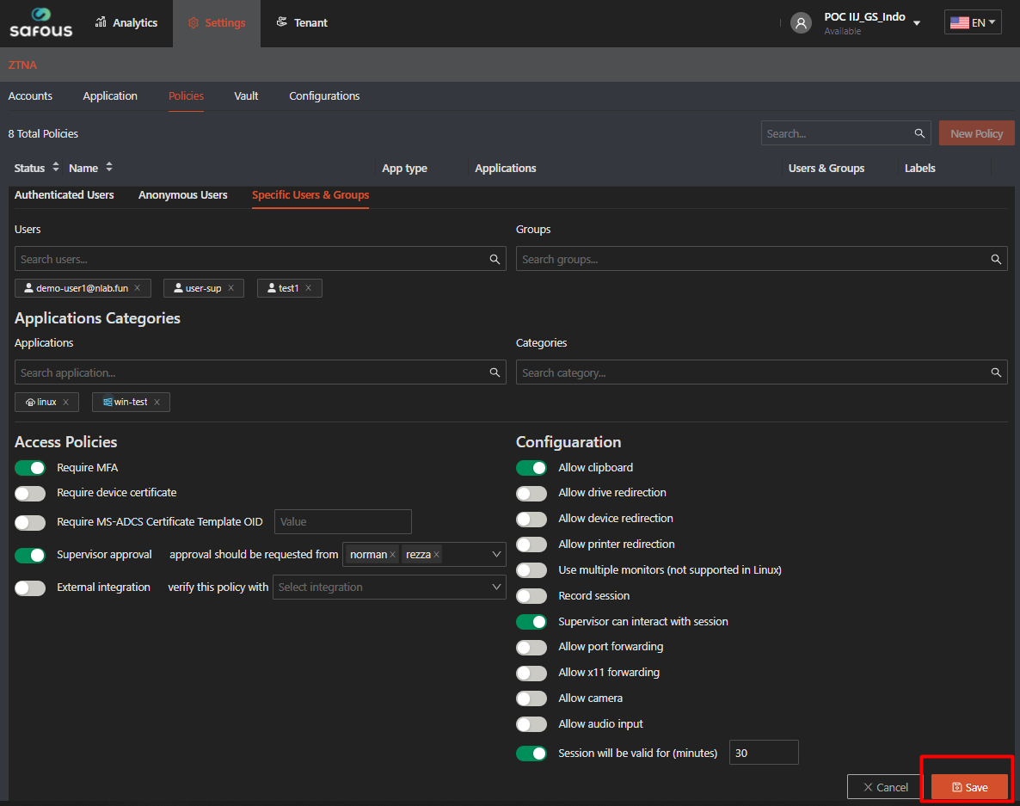Remove norman from supervisor approvers
1020x806 pixels.
click(x=393, y=555)
